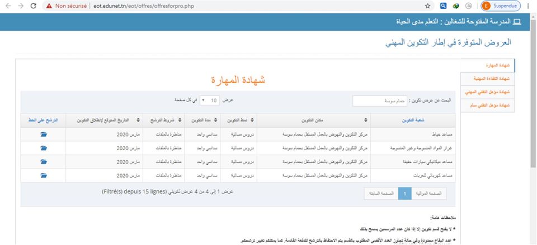The width and height of the screenshot is (537, 245).
Task: Go to the next page الصفحة الموالية
Action: click(x=429, y=194)
